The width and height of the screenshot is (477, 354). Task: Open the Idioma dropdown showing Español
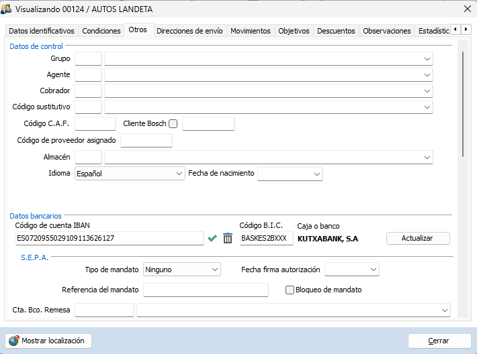tap(179, 174)
